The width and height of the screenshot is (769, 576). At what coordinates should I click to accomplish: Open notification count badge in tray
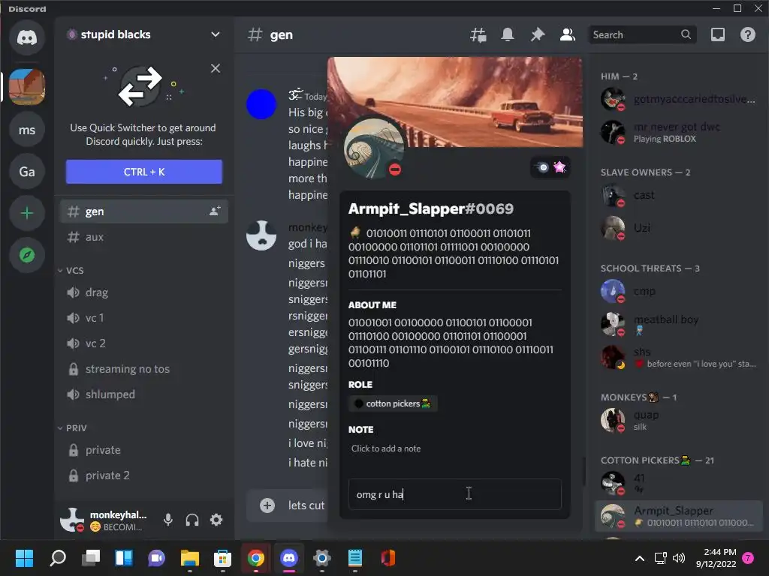(x=748, y=558)
